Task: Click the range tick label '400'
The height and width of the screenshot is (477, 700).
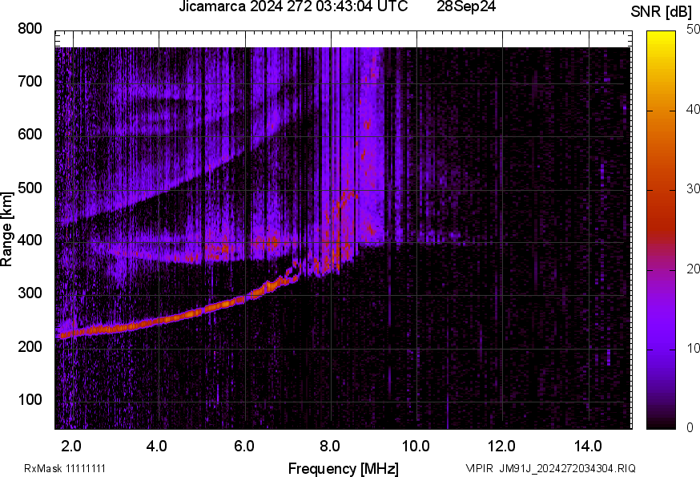Action: pyautogui.click(x=30, y=241)
